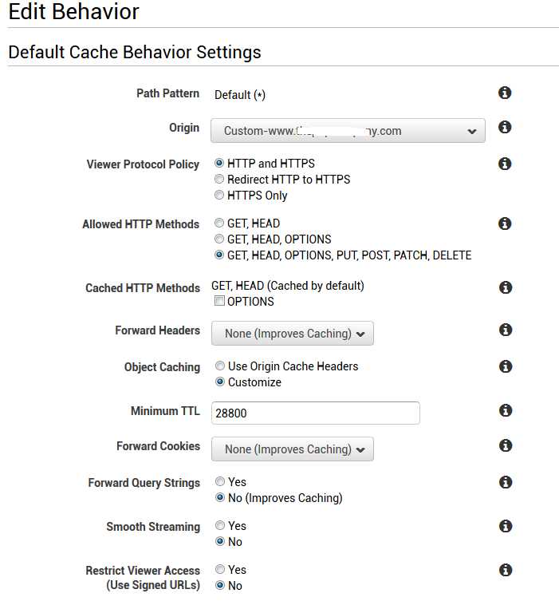Select Redirect HTTP to HTTPS option
This screenshot has width=559, height=609.
click(219, 180)
